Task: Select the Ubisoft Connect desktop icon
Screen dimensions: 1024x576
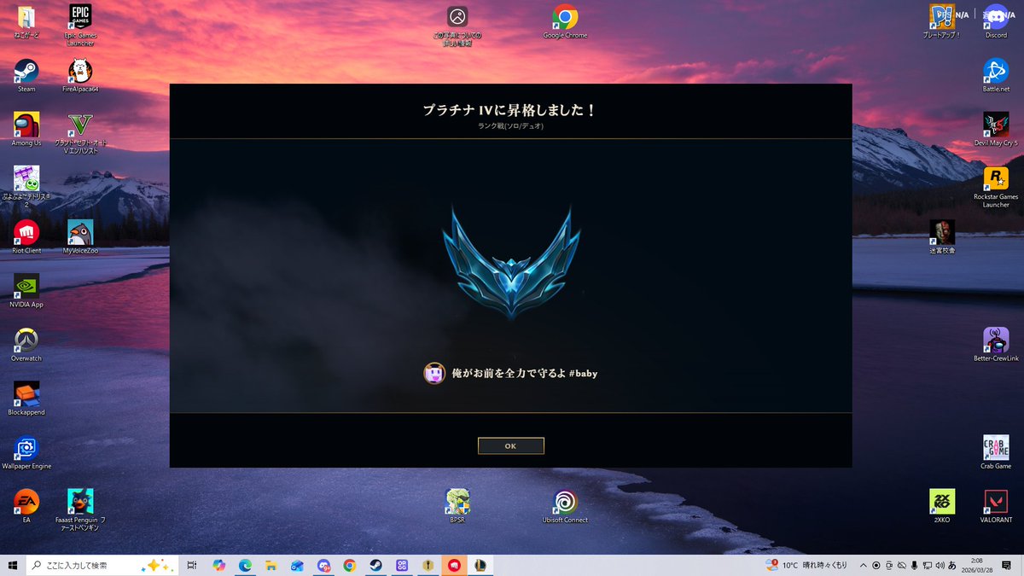Action: click(x=564, y=506)
